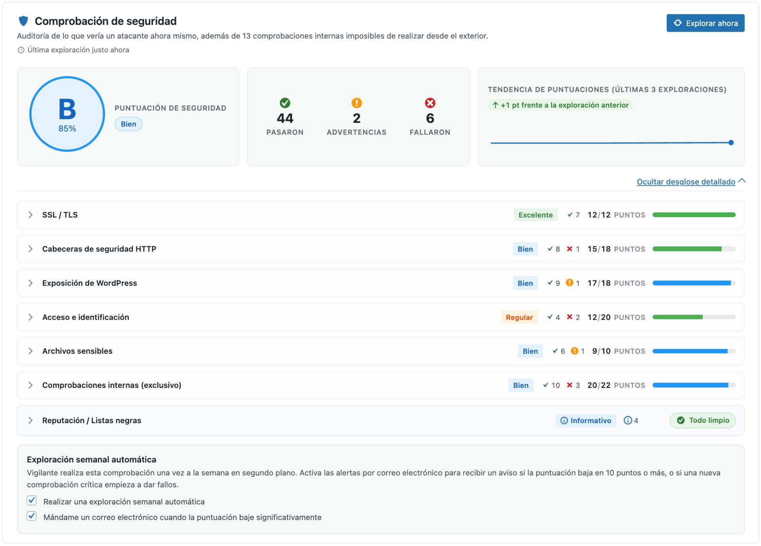Start a scan with Explorar ahora
Viewport: 761px width, 546px height.
pyautogui.click(x=706, y=23)
